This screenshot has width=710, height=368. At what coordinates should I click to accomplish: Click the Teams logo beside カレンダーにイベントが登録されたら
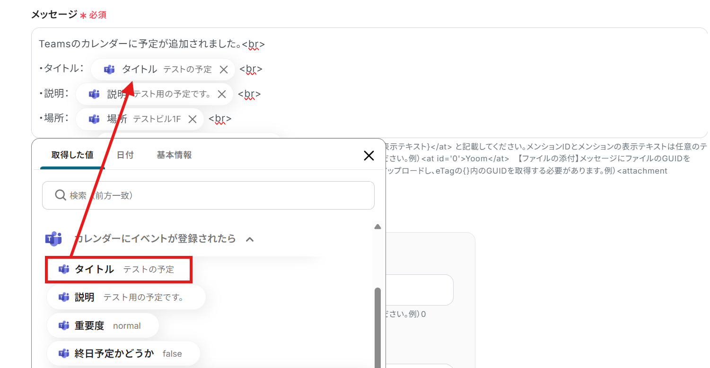tap(53, 239)
